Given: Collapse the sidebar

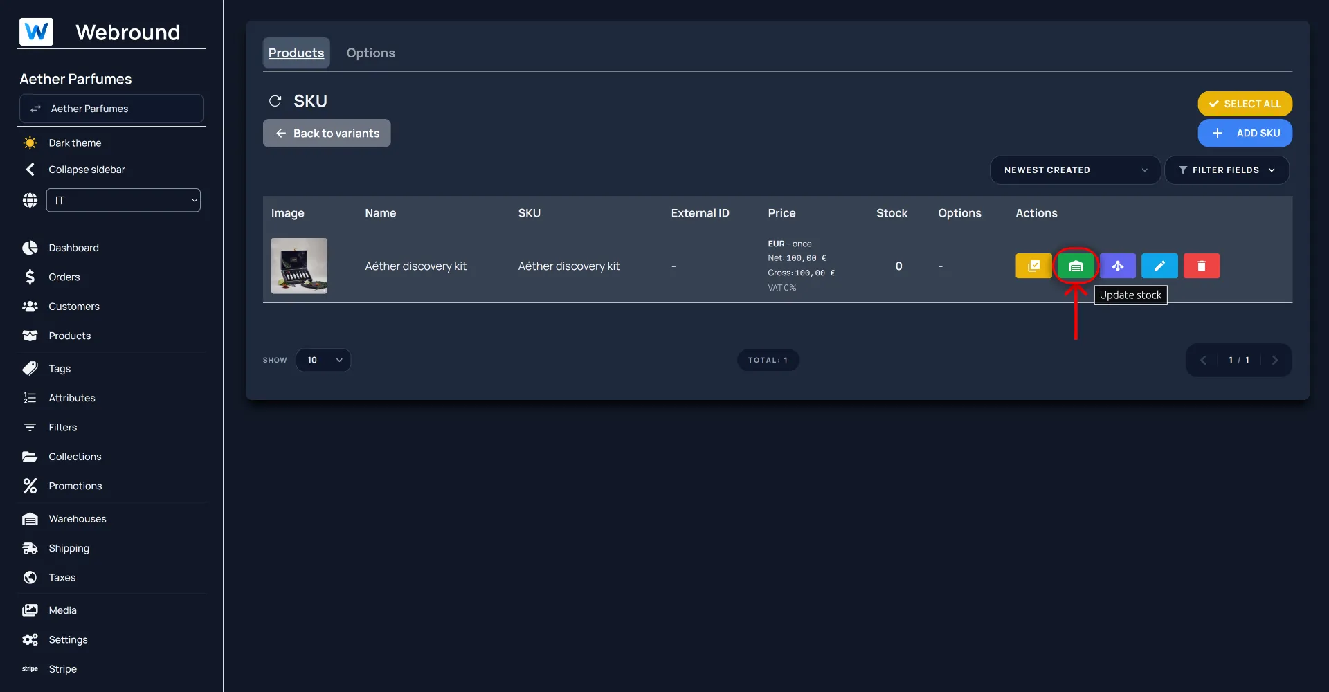Looking at the screenshot, I should (x=86, y=170).
